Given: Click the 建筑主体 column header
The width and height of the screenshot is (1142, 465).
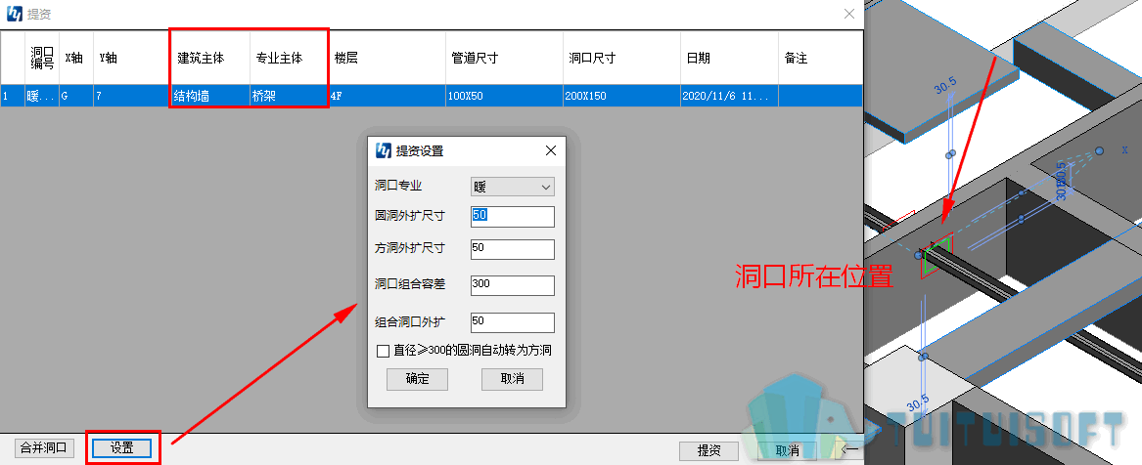Looking at the screenshot, I should point(210,58).
